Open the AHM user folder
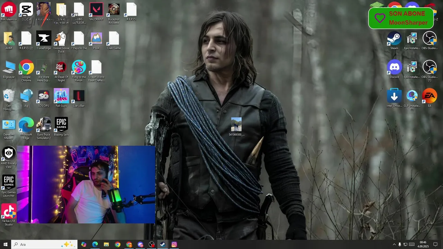Screen dimensions: 443x249 (x=9, y=38)
